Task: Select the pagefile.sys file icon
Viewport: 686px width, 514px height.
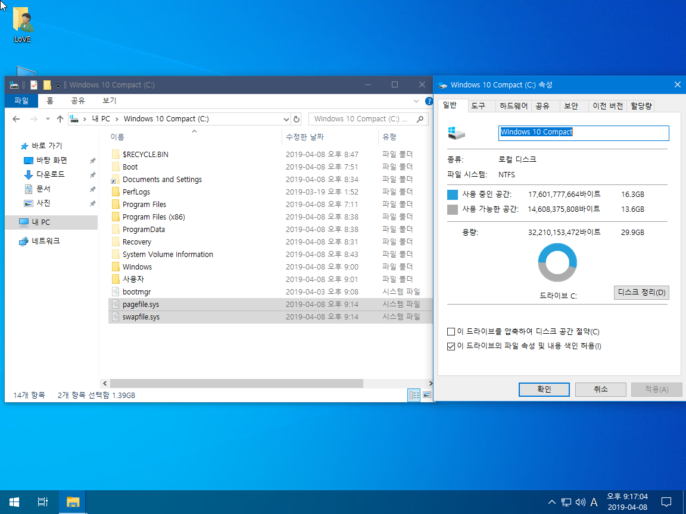Action: [116, 304]
